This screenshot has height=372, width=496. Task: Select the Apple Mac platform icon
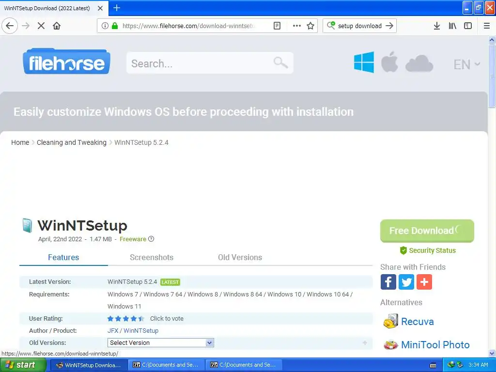(x=389, y=62)
